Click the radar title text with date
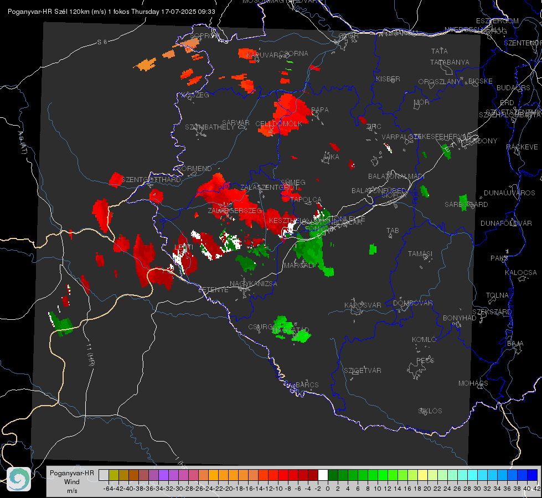Image resolution: width=542 pixels, height=498 pixels. click(x=111, y=12)
